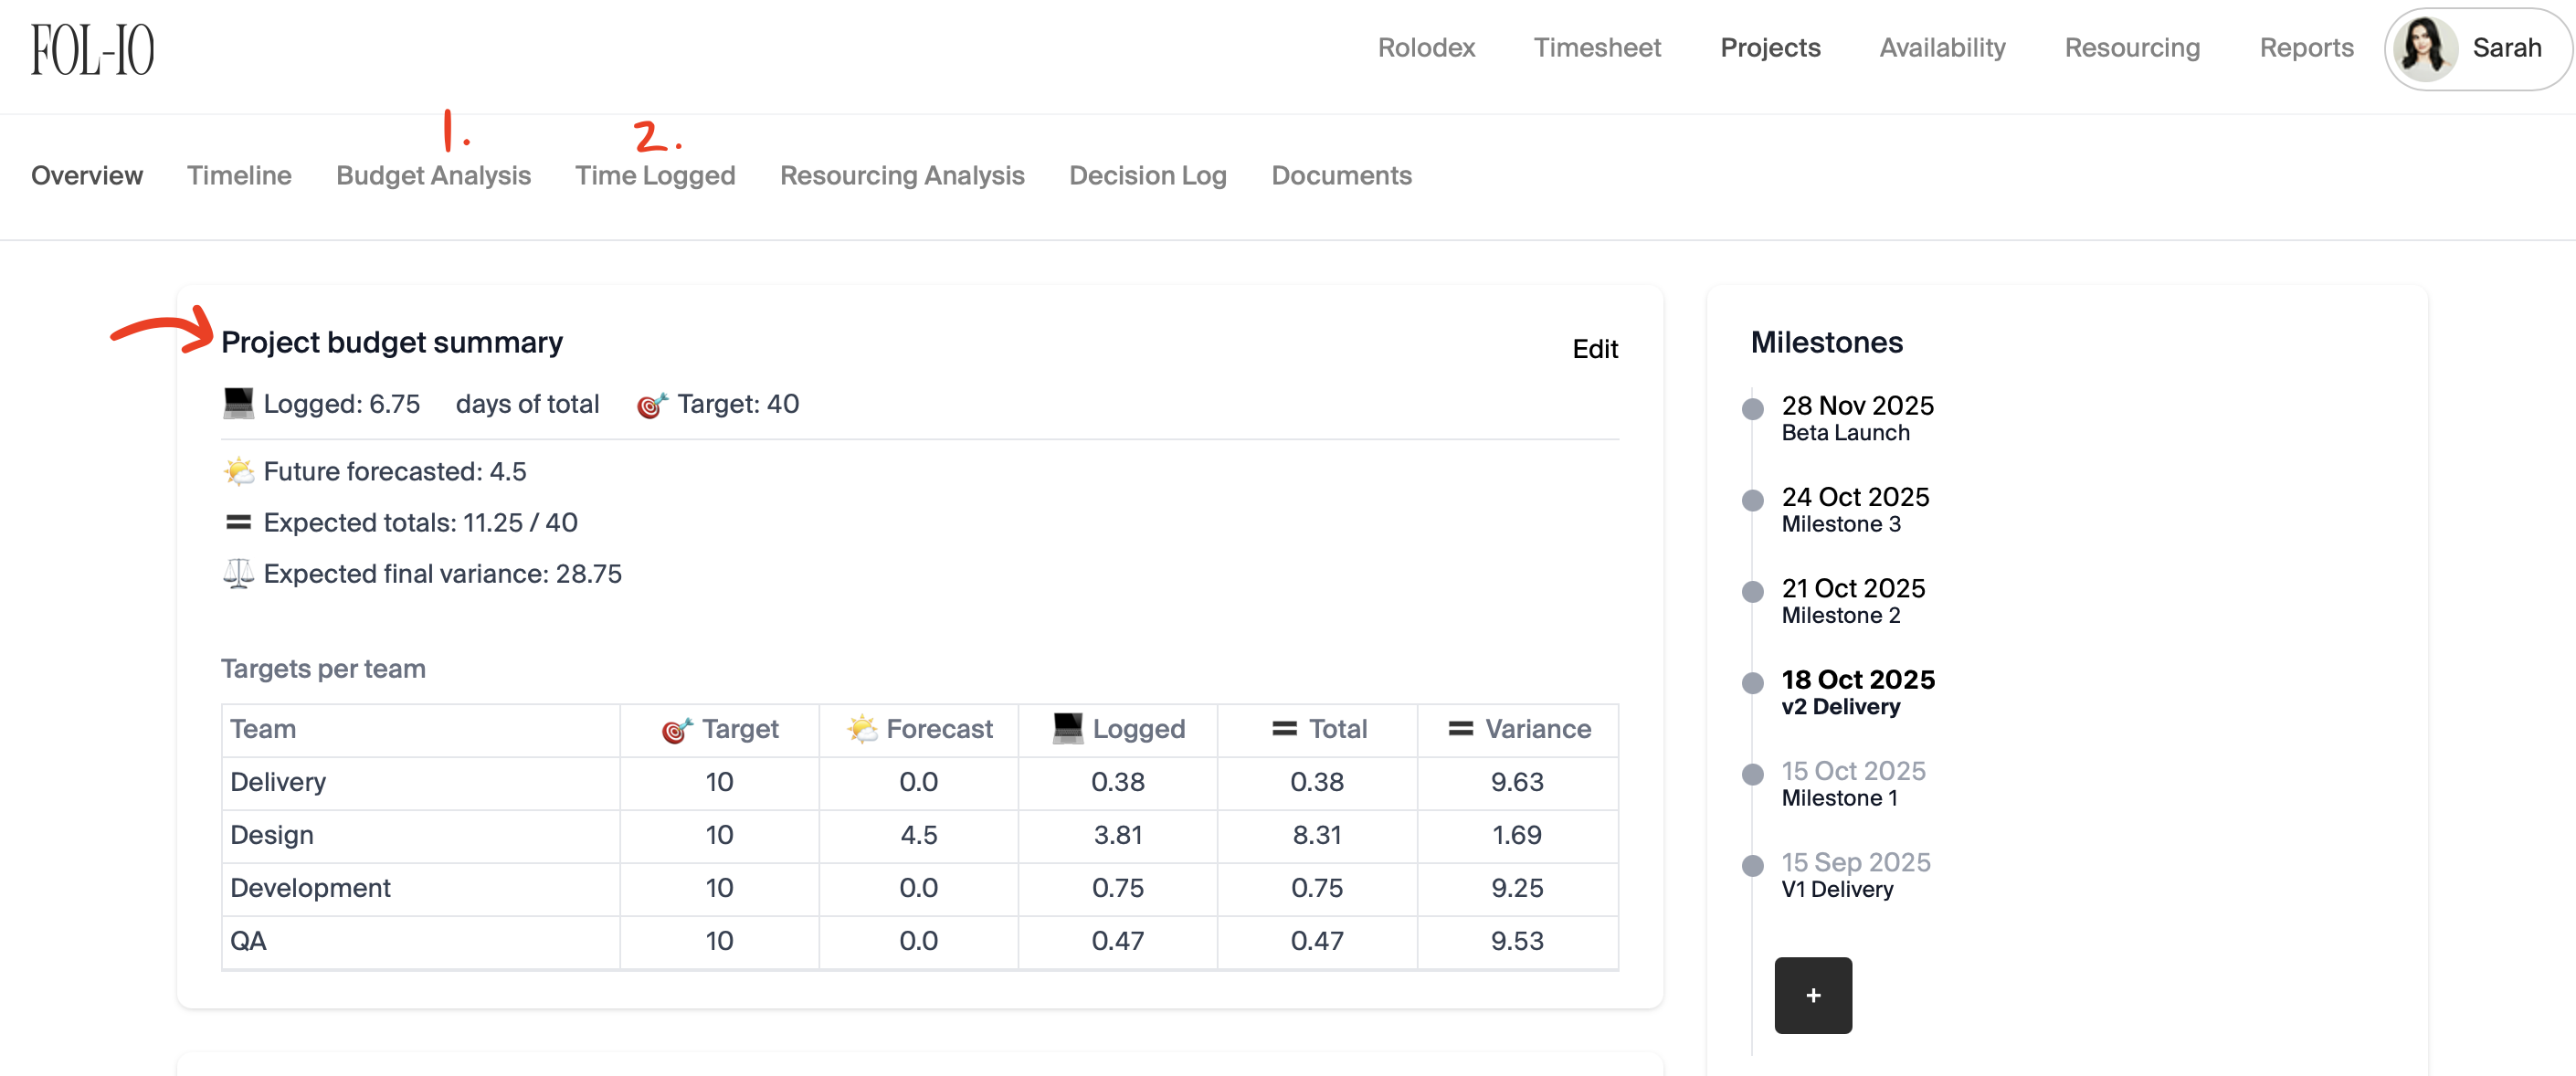Navigate to Reports in top menu
The height and width of the screenshot is (1076, 2576).
(2306, 48)
